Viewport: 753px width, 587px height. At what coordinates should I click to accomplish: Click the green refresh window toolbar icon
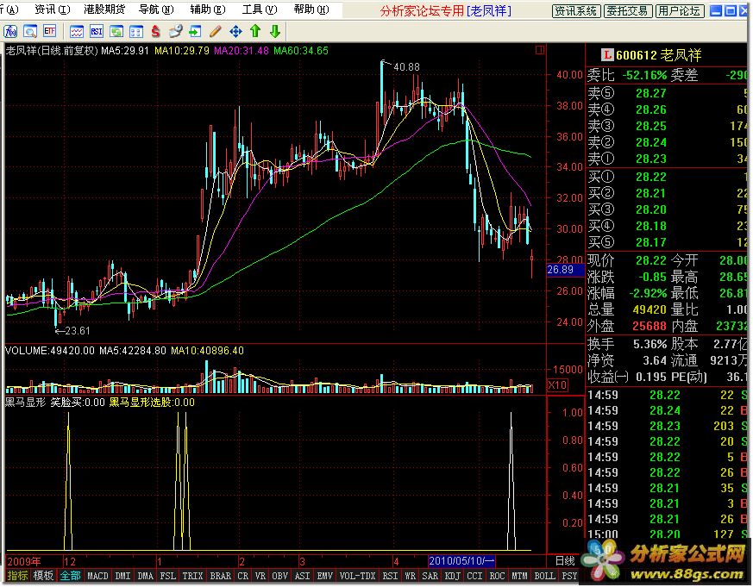tap(116, 32)
